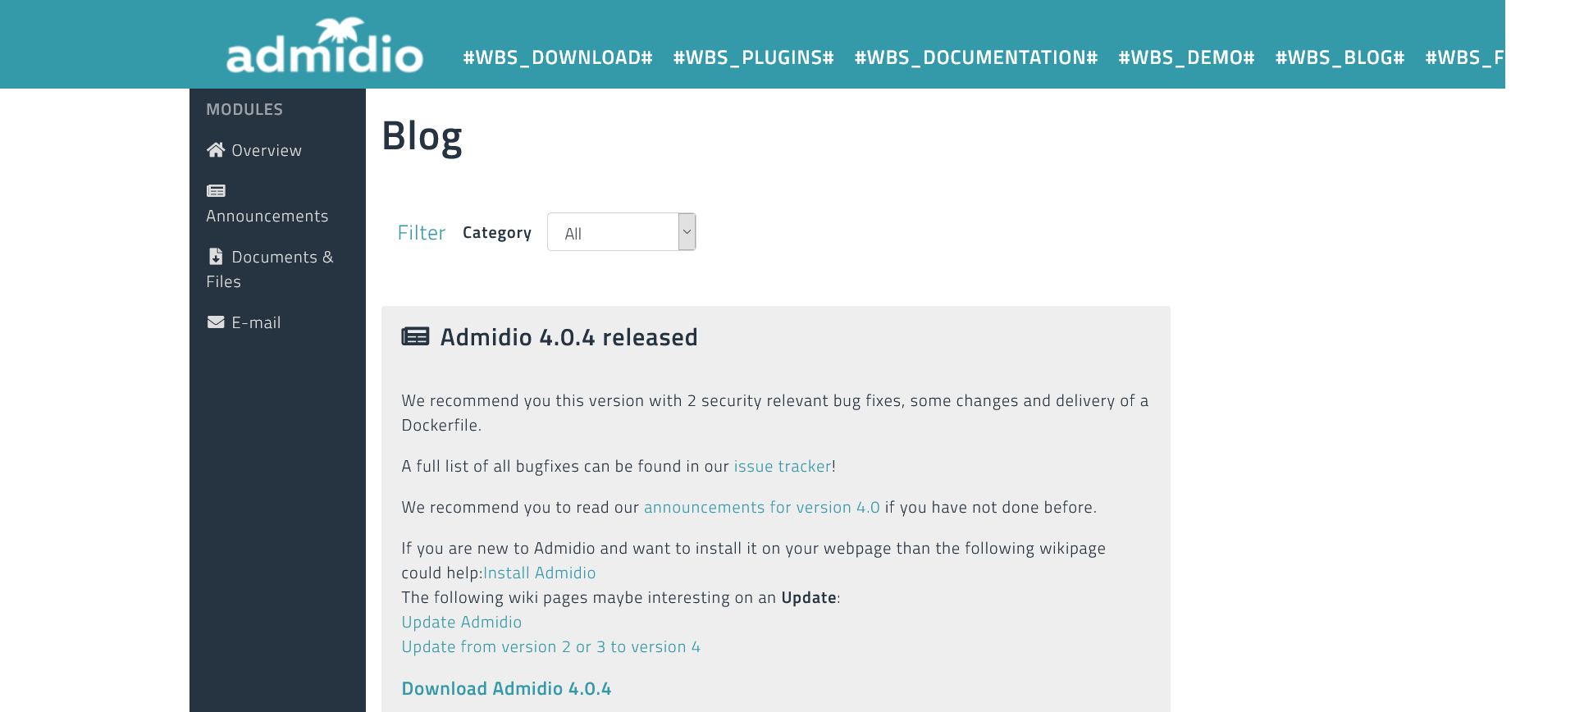
Task: Open Update from version 2 or 3 link
Action: (x=550, y=647)
